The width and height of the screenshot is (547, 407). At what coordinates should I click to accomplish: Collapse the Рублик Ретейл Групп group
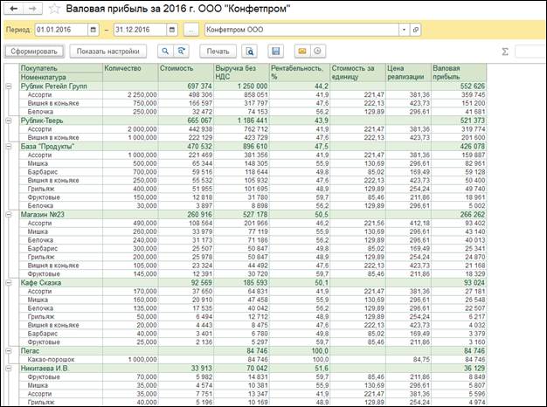coord(9,86)
